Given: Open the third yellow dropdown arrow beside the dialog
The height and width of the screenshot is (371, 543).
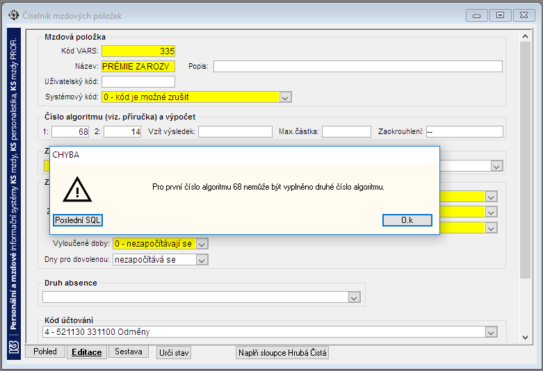Looking at the screenshot, I should coord(491,228).
